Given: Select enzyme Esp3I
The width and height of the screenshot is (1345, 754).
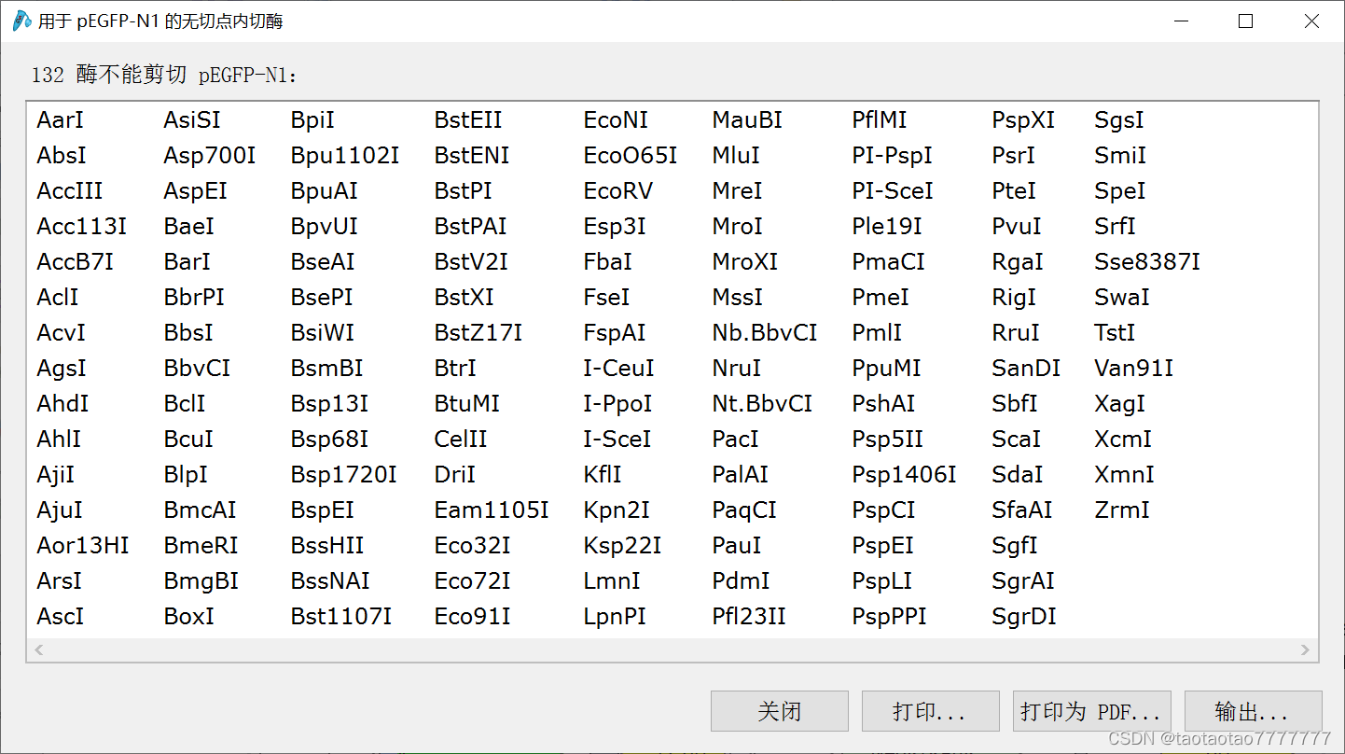Looking at the screenshot, I should tap(615, 227).
